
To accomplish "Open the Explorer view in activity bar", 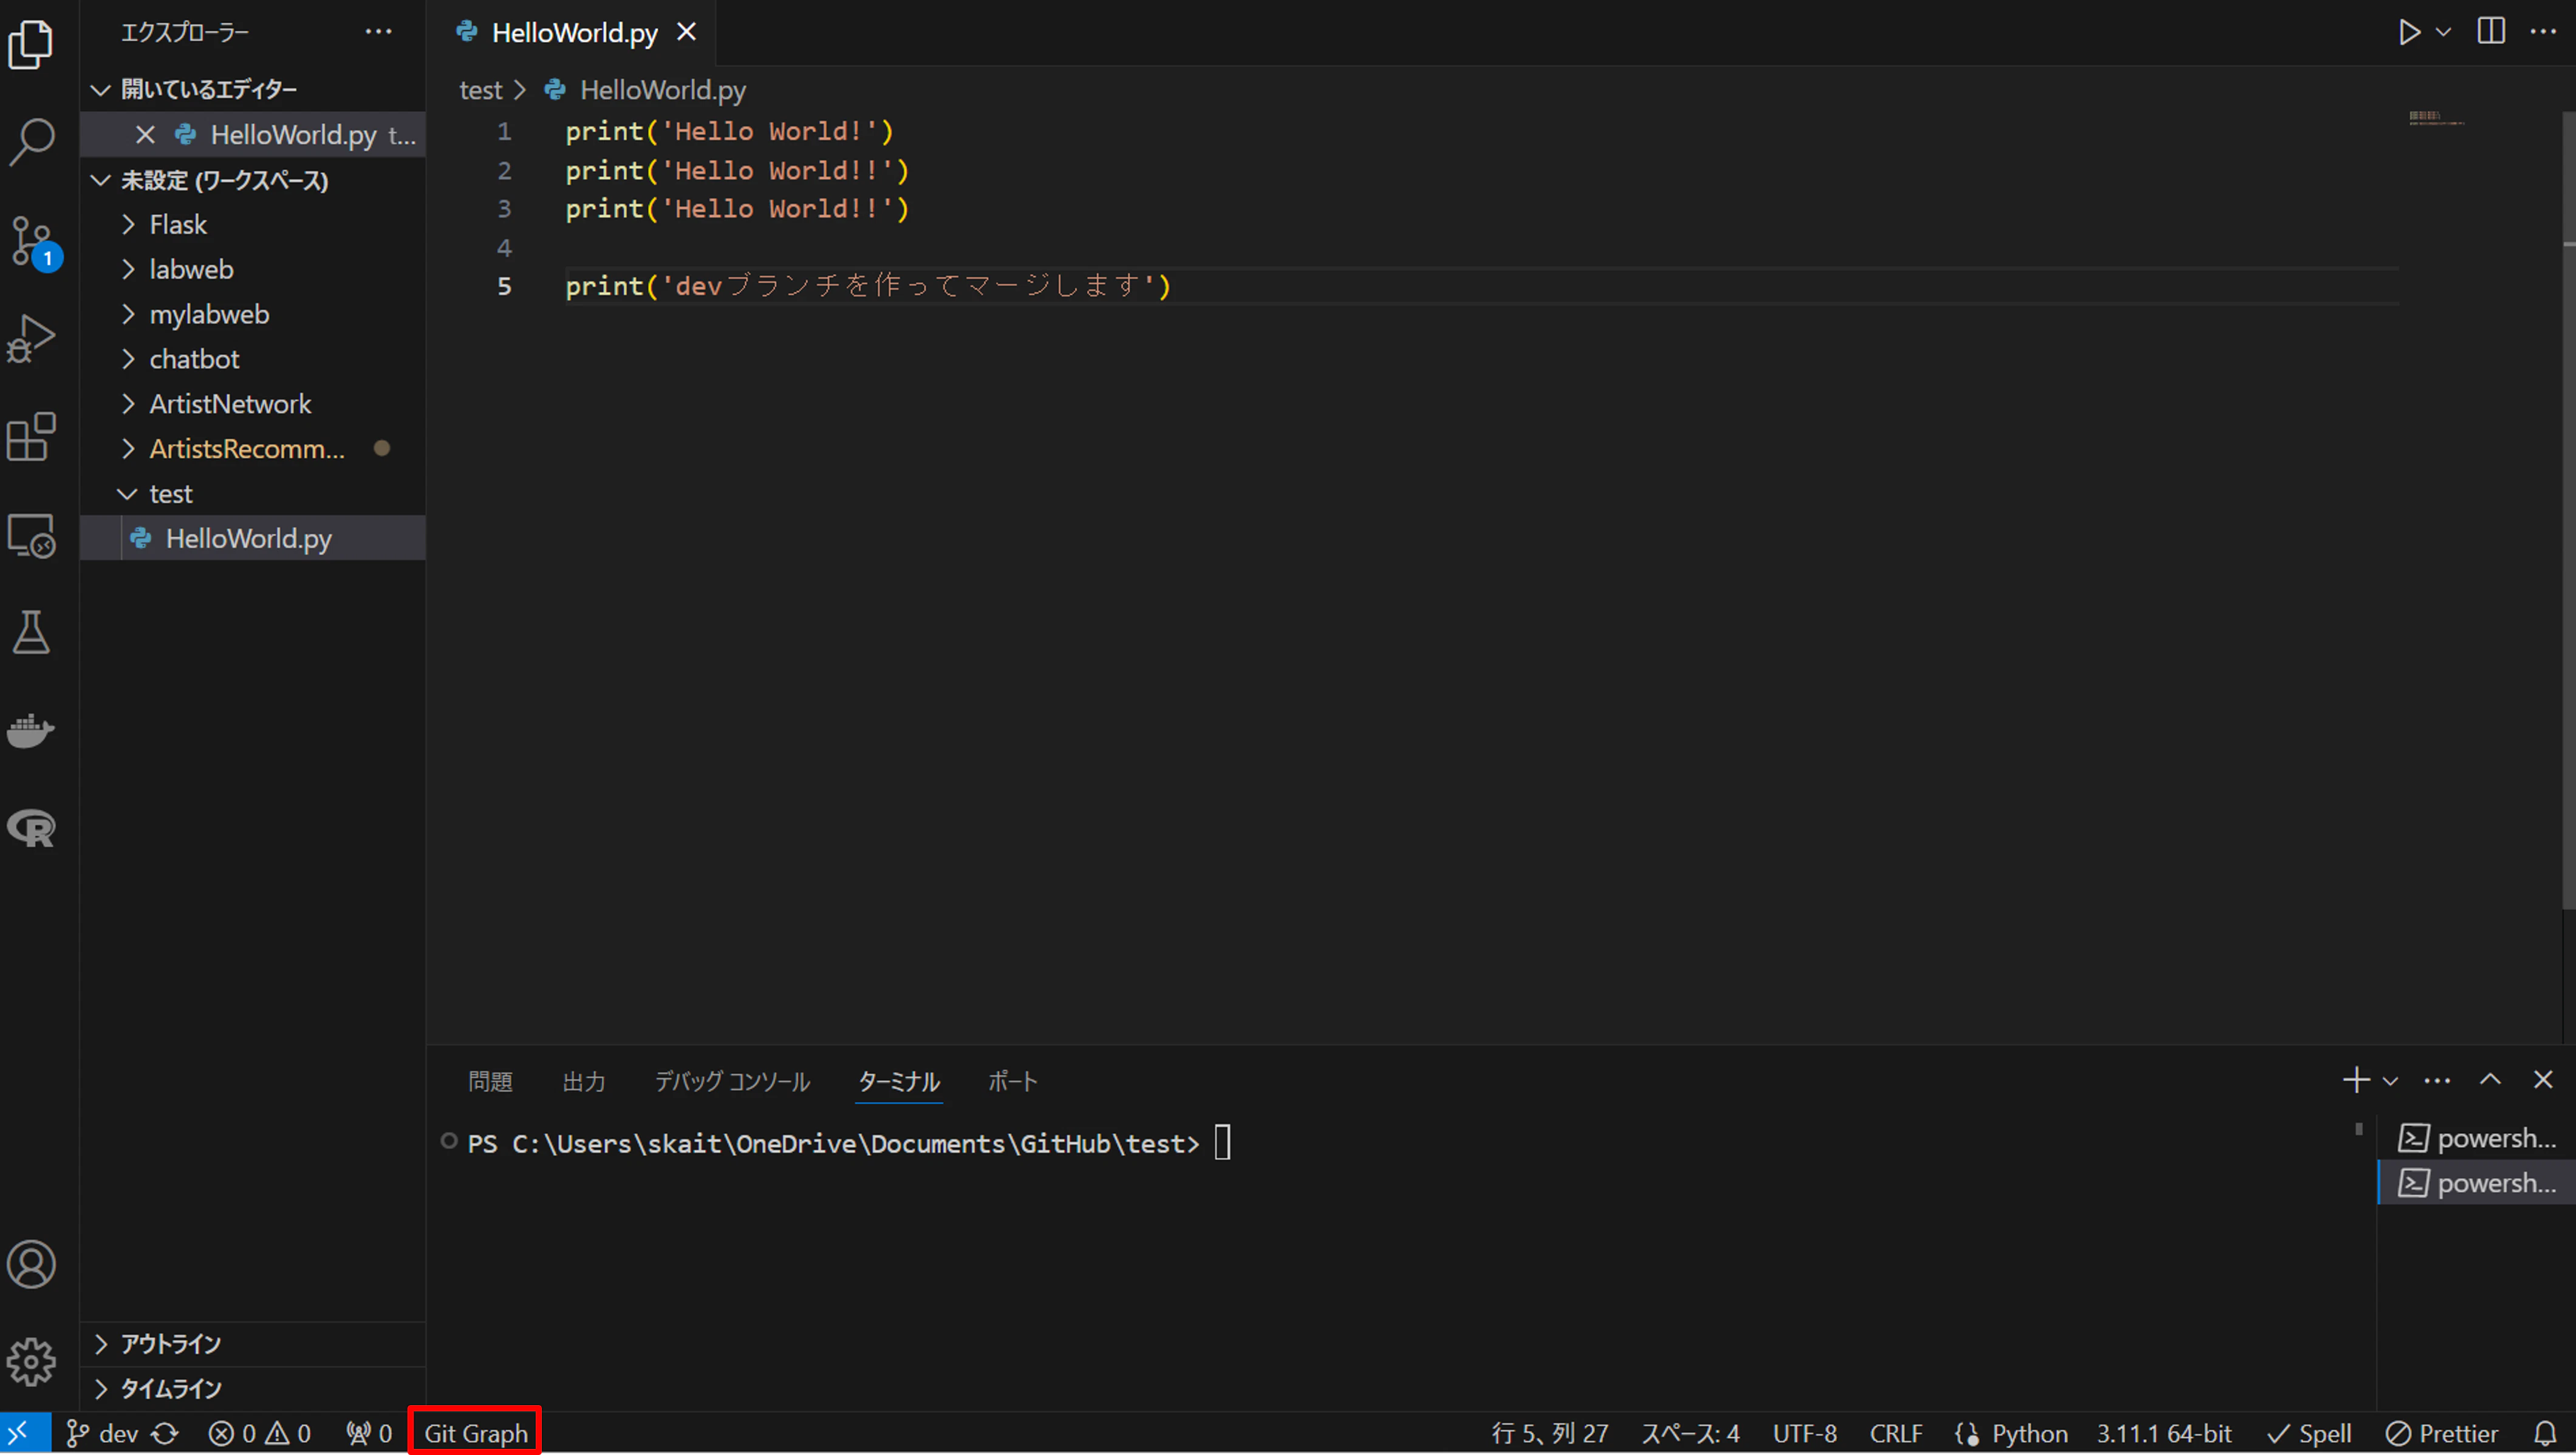I will (x=31, y=45).
